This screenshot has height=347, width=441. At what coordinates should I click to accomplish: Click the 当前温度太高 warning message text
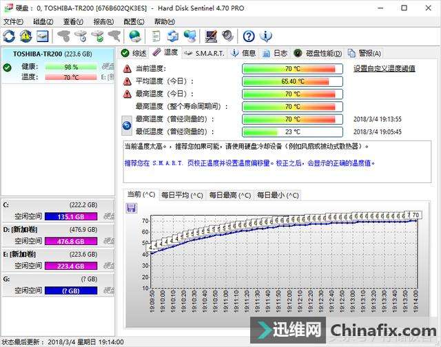pos(247,147)
